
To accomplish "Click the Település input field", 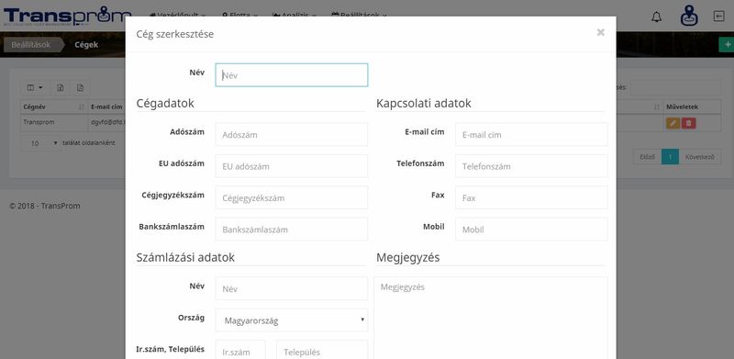I will coord(322,350).
